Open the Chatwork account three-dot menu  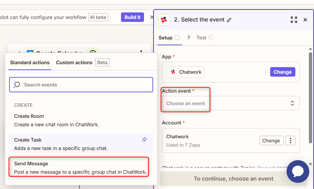pyautogui.click(x=290, y=140)
